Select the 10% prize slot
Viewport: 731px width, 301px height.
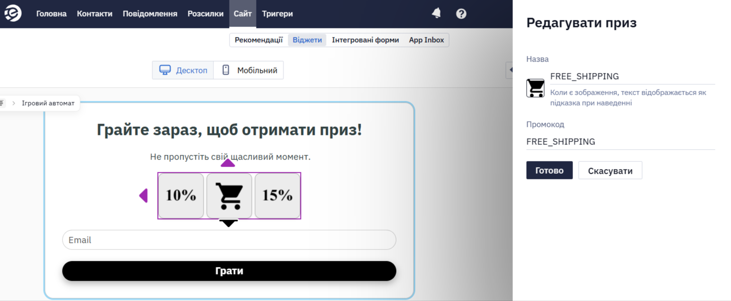[x=181, y=196]
